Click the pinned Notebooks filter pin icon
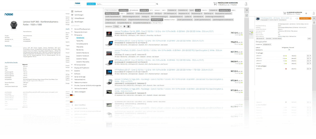This screenshot has height=139, width=316. [131, 10]
